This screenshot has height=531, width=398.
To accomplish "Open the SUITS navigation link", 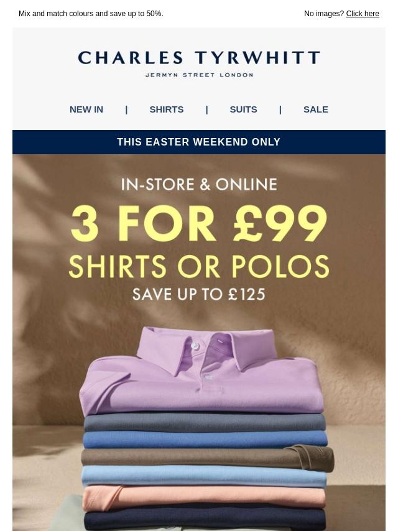I will pyautogui.click(x=243, y=109).
